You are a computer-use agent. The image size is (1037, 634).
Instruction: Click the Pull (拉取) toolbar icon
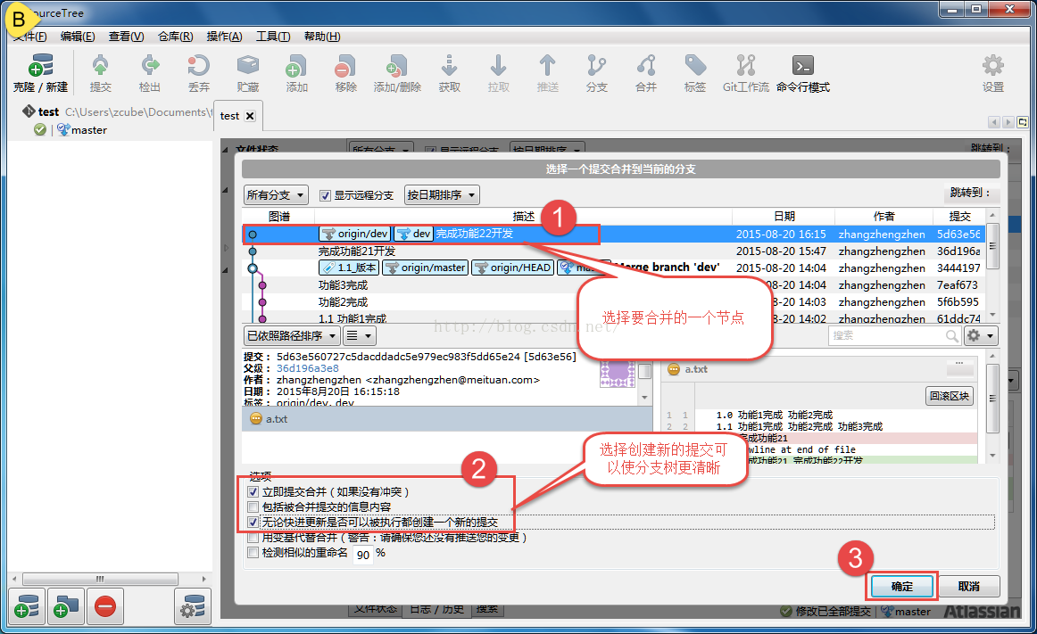tap(499, 73)
